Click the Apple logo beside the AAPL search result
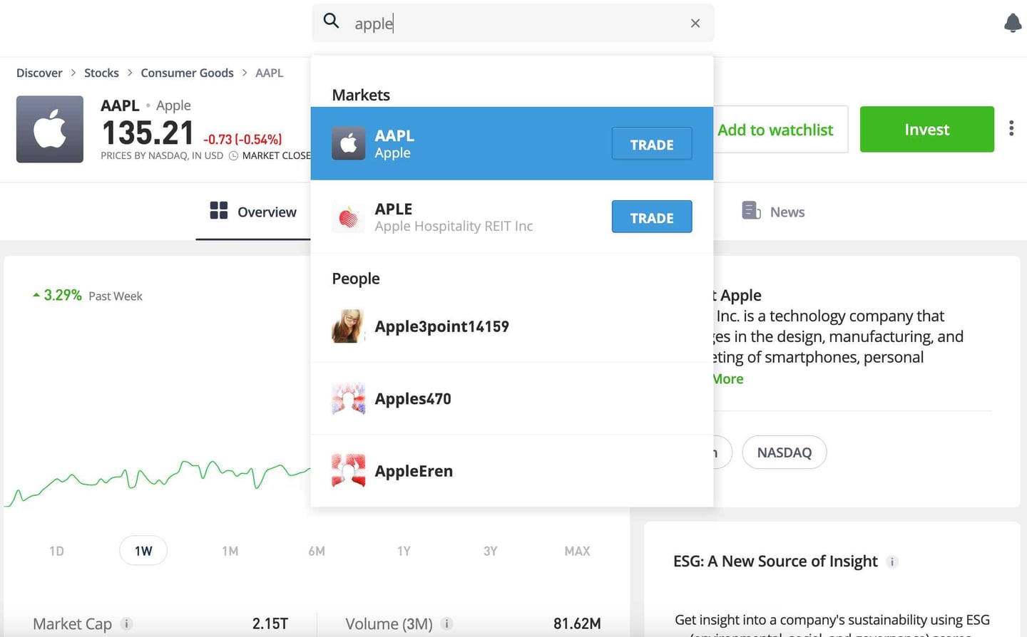Viewport: 1027px width, 637px height. click(348, 143)
